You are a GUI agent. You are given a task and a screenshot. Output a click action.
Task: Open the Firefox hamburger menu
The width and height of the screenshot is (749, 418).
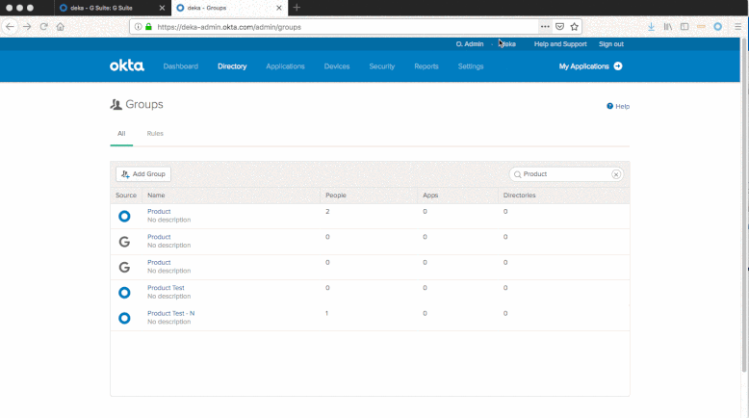[737, 27]
